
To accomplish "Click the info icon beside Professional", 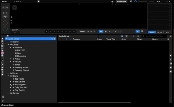I will [113, 1].
